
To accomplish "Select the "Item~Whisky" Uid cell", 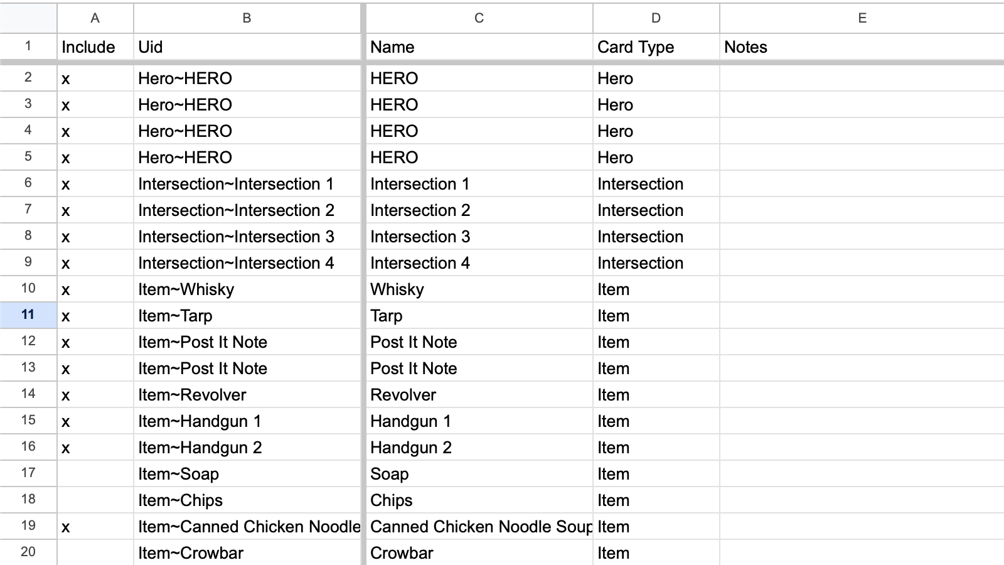I will point(247,289).
